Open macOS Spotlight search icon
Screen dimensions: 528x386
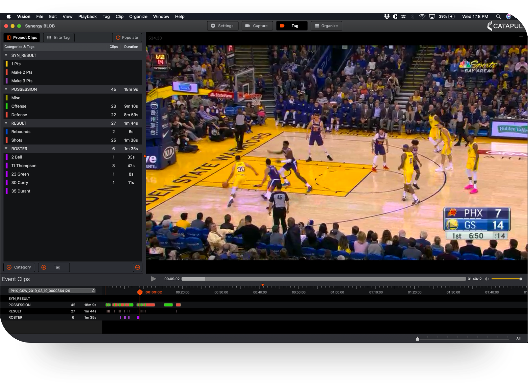498,16
